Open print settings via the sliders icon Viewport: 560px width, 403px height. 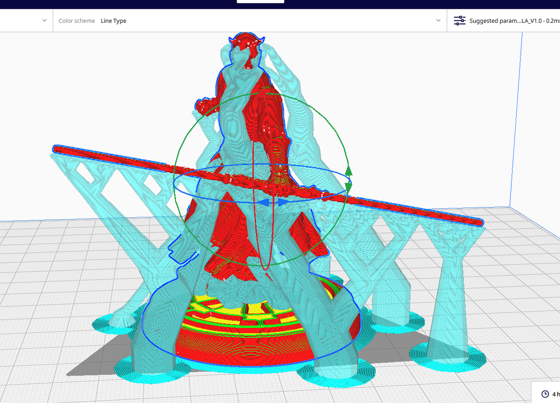click(x=460, y=21)
